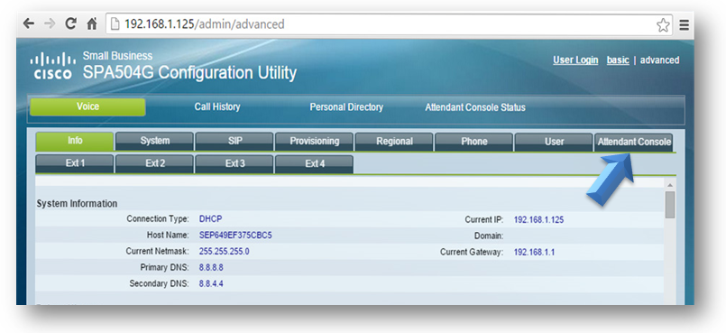Click the scrollbar up arrow
This screenshot has width=726, height=333.
(x=670, y=185)
